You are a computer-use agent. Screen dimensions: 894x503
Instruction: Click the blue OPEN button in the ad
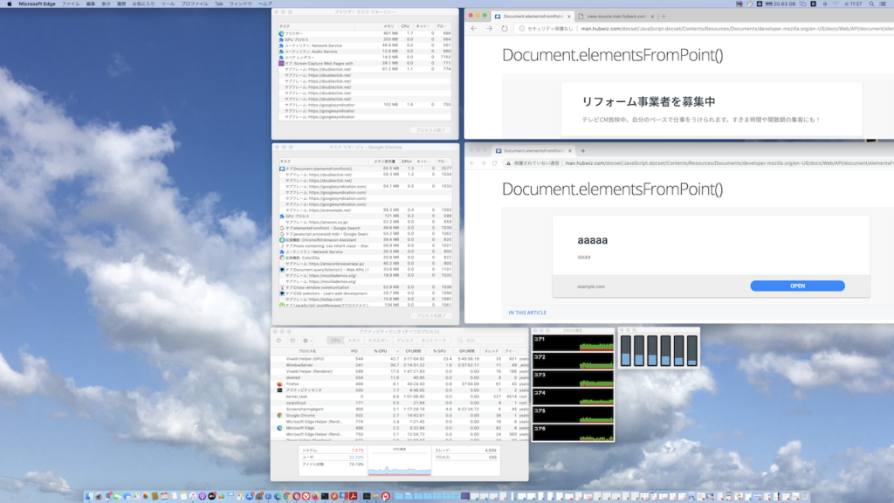(x=797, y=286)
